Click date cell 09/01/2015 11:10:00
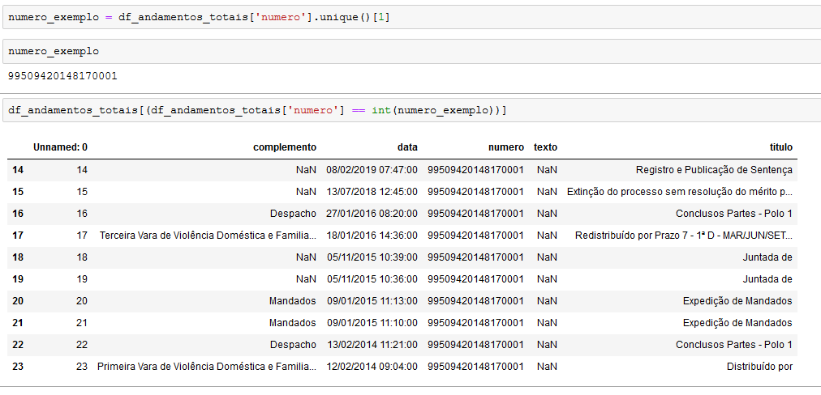The width and height of the screenshot is (821, 395). pyautogui.click(x=372, y=323)
